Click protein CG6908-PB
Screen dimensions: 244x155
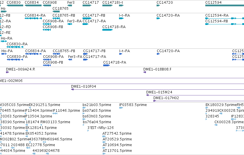(x=47, y=65)
